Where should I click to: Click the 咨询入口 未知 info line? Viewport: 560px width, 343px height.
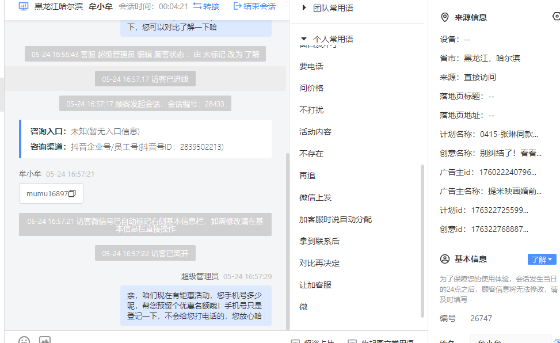tap(85, 131)
